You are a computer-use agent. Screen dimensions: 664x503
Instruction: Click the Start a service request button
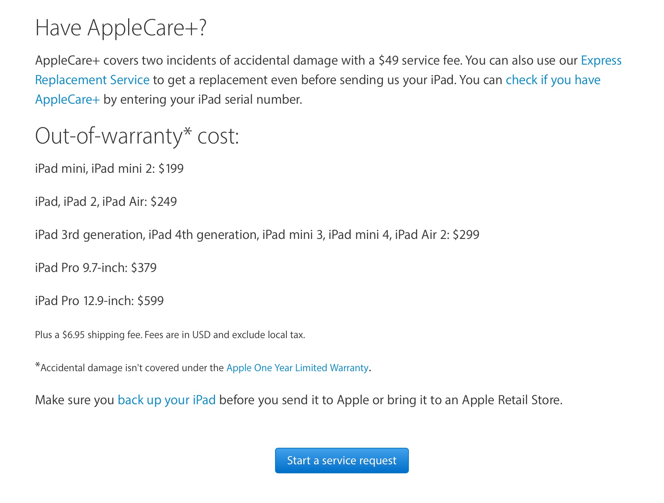click(x=342, y=460)
